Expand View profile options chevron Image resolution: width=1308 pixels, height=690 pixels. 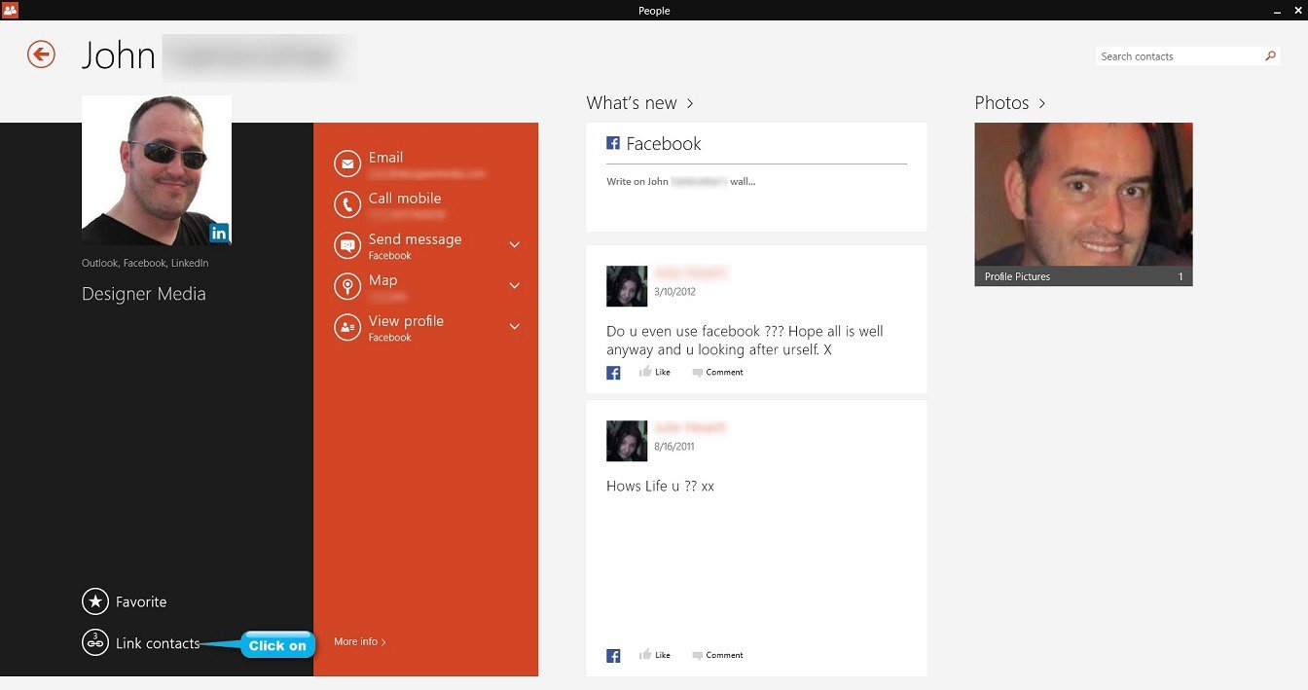(515, 326)
